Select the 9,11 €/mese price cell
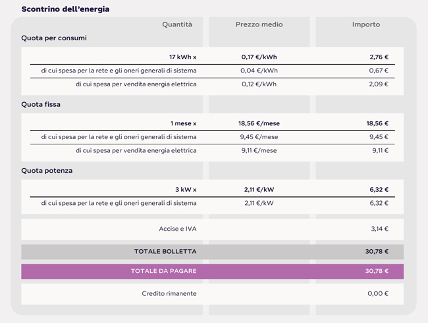428x323 pixels. (259, 150)
